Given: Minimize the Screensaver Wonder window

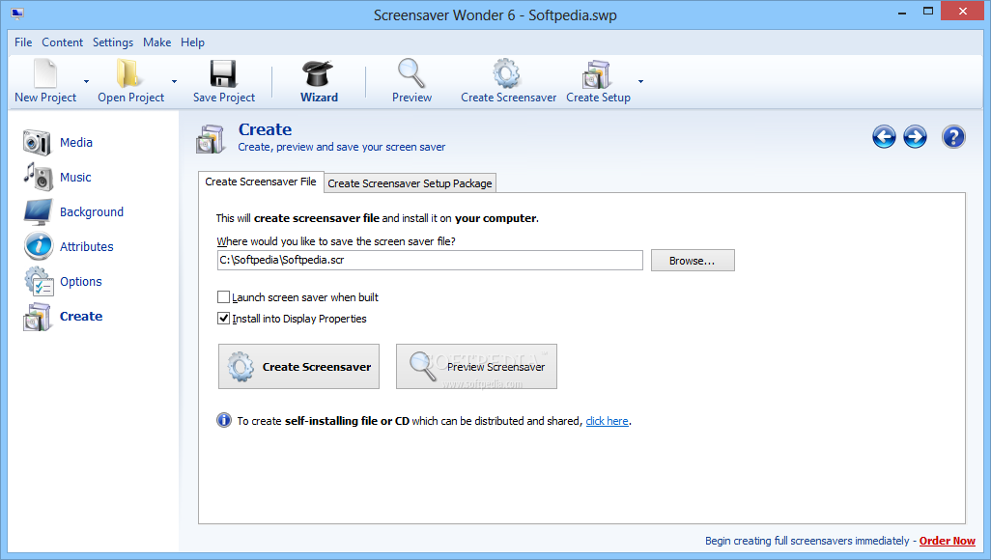Looking at the screenshot, I should click(x=902, y=12).
